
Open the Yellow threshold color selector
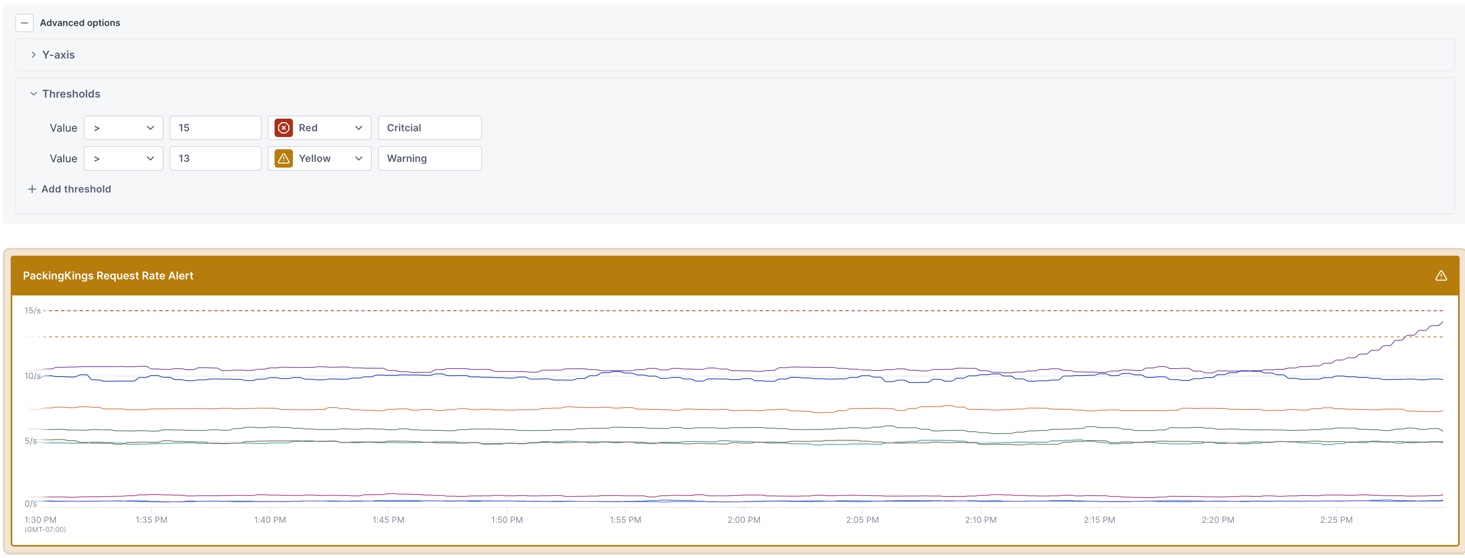[320, 158]
